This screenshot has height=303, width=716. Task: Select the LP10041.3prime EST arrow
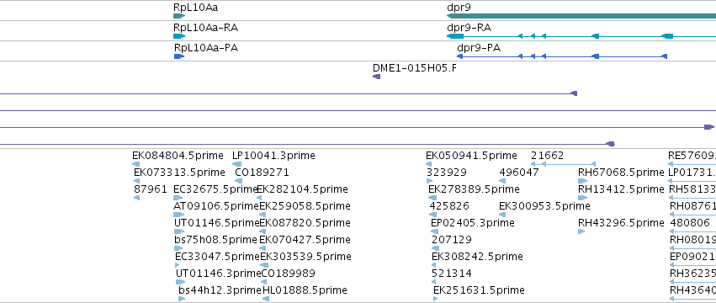coord(236,164)
